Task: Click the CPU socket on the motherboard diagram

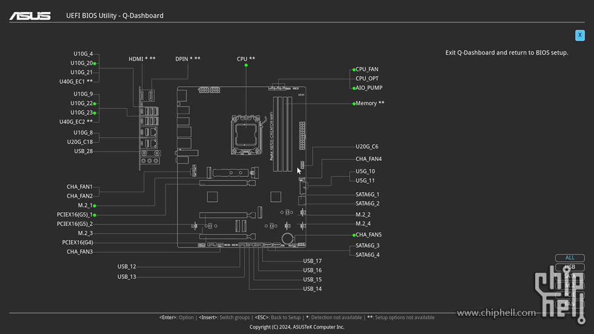Action: pos(246,135)
